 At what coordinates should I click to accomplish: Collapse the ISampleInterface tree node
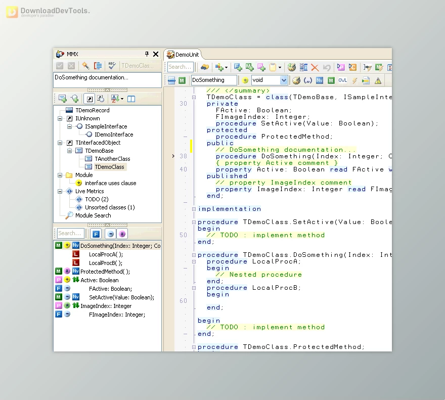point(69,126)
